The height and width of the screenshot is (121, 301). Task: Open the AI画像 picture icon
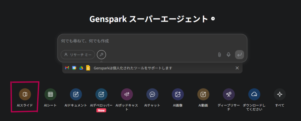point(178,94)
